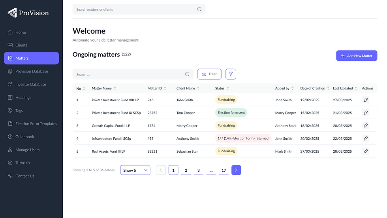
Task: Click the Tags label icon
Action: coord(10,110)
